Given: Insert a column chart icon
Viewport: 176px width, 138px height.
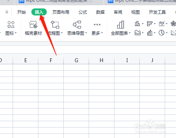Looking at the screenshot, I should pyautogui.click(x=137, y=24).
